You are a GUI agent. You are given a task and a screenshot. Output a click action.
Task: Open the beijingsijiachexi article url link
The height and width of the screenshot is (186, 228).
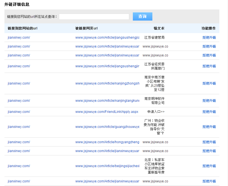[x=107, y=166]
